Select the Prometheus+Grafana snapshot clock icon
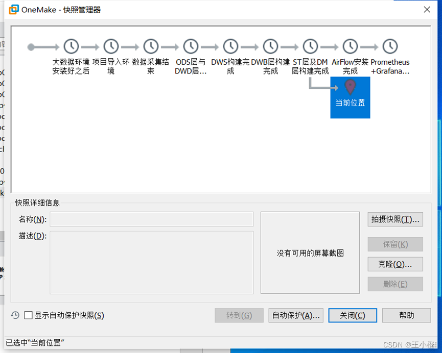The image size is (442, 353). (x=390, y=46)
